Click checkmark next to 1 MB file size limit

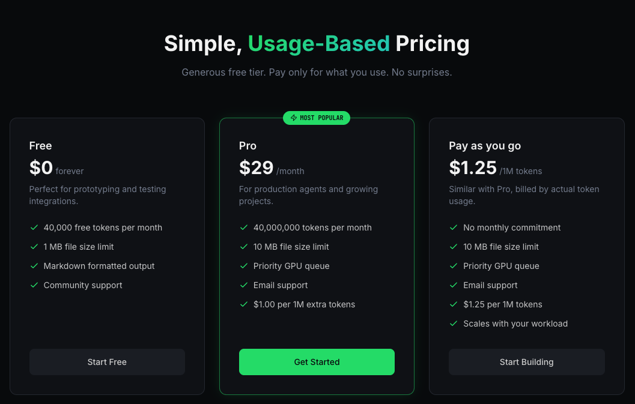tap(34, 247)
